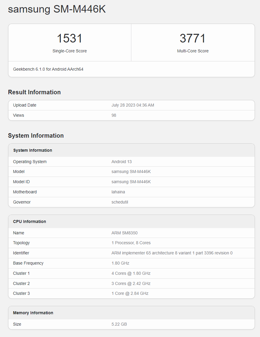Image resolution: width=260 pixels, height=337 pixels.
Task: Click the multi-core score 3771
Action: [193, 39]
